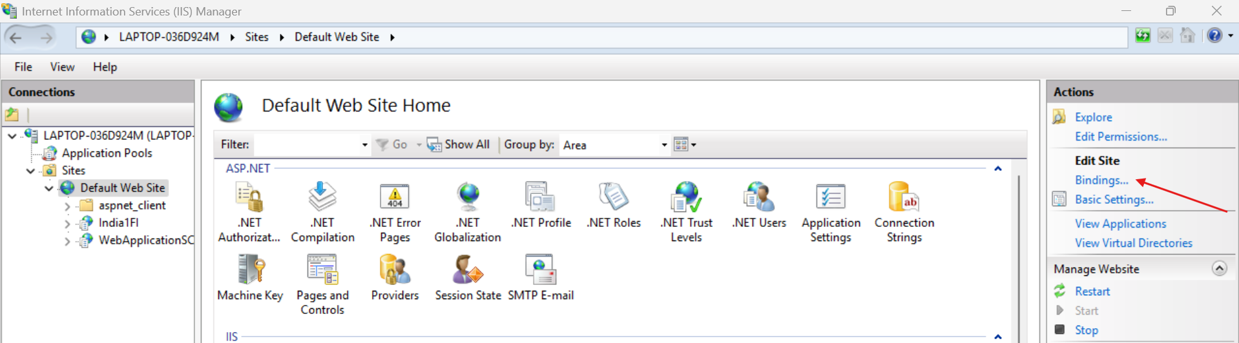
Task: Open the View menu
Action: tap(62, 67)
